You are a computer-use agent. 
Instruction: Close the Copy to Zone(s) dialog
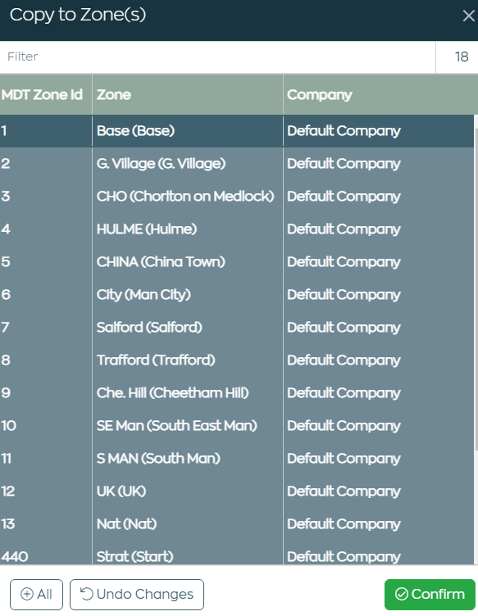click(x=468, y=16)
